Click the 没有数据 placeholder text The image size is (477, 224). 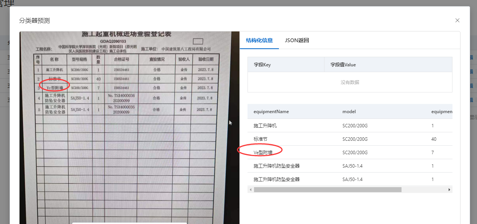pyautogui.click(x=350, y=82)
